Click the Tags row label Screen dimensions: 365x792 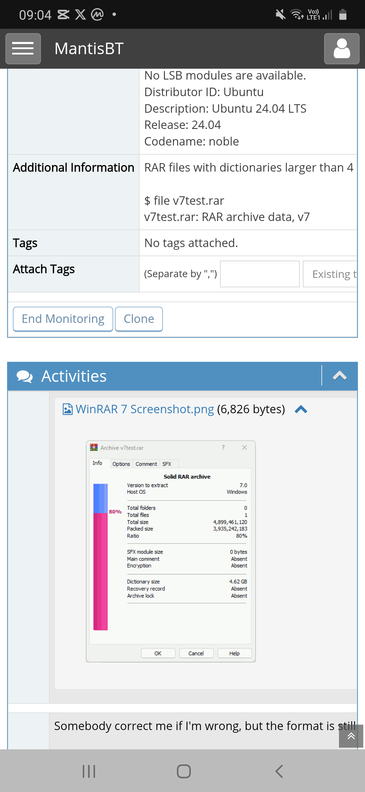(25, 243)
